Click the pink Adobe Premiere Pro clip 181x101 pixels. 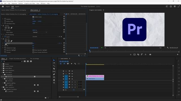[95, 76]
